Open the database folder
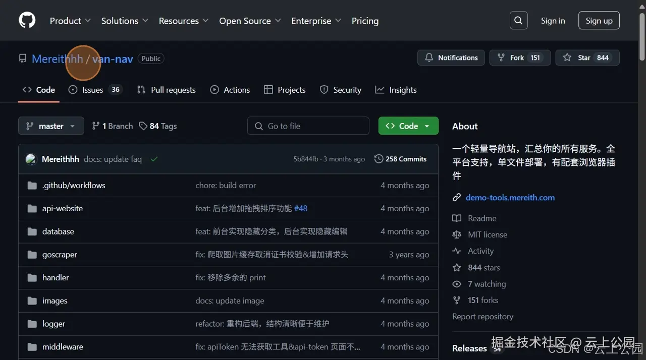 [58, 232]
